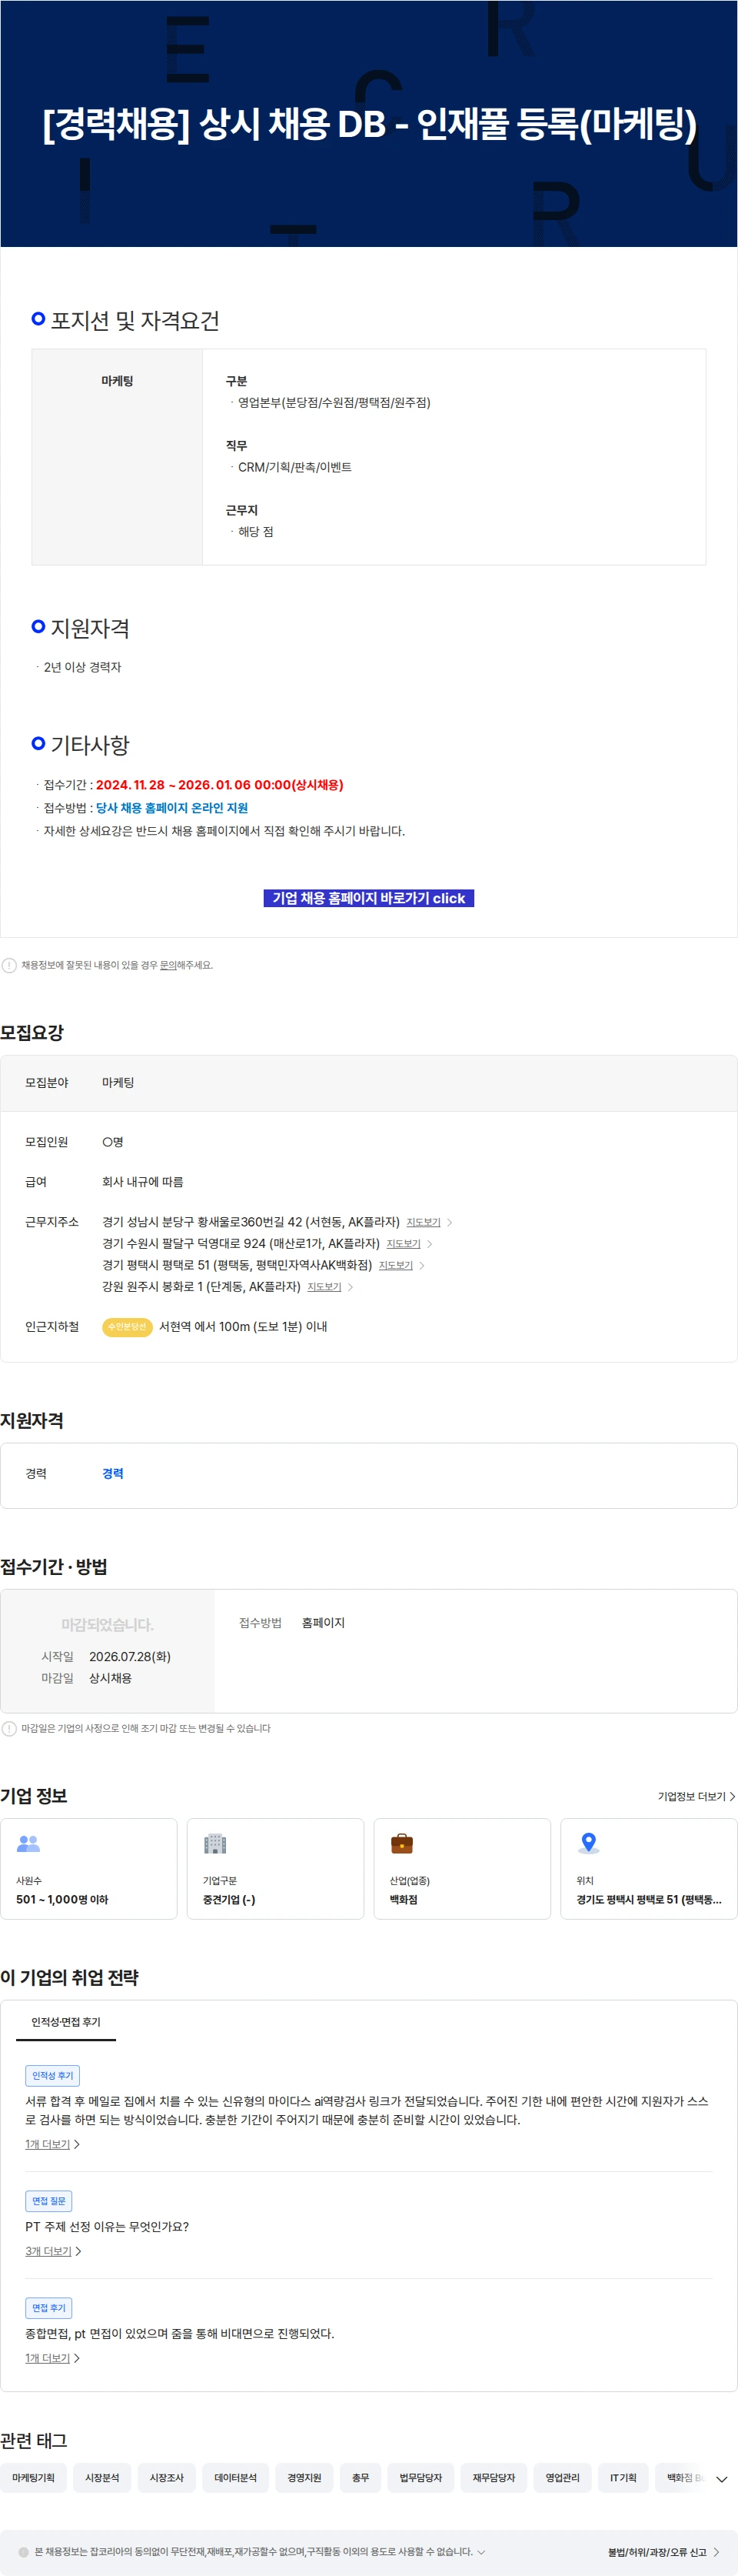The width and height of the screenshot is (738, 2576).
Task: Expand 1개 더보기 under 면접 후기
Action: tap(52, 2358)
